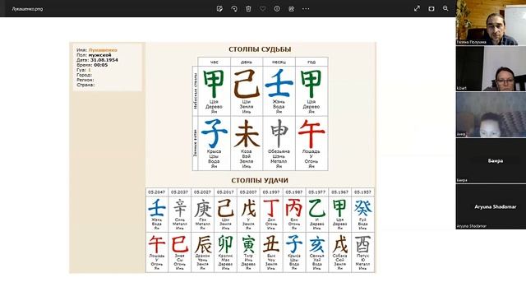Click the gray Петух branch under 05.1957
Viewport: 526px width, 296px height.
click(362, 244)
